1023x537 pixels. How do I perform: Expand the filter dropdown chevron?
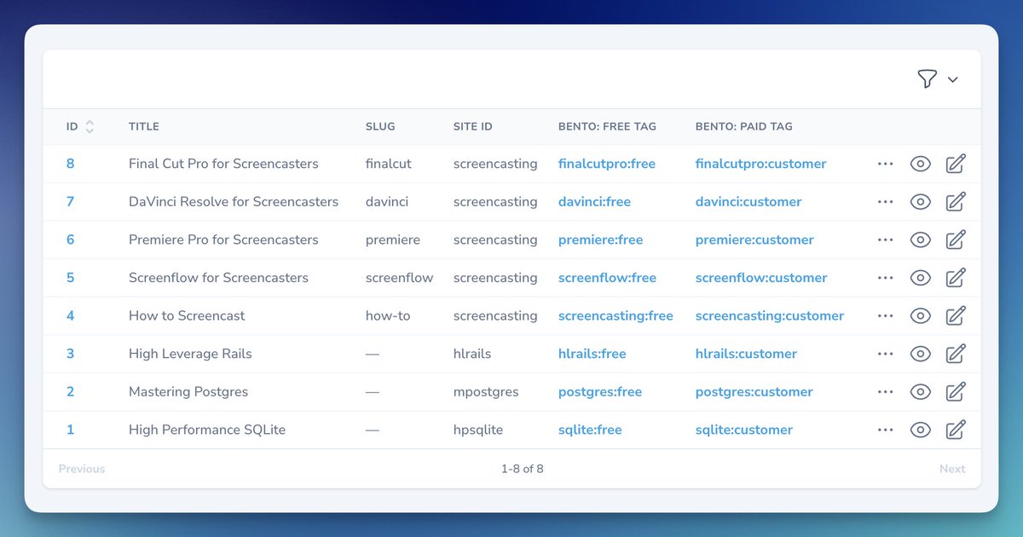tap(953, 79)
